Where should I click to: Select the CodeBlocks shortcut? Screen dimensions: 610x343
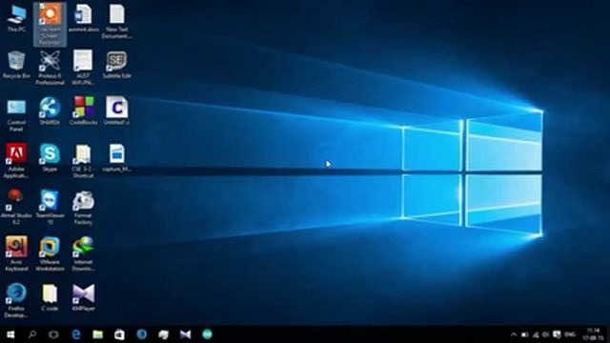click(x=83, y=111)
